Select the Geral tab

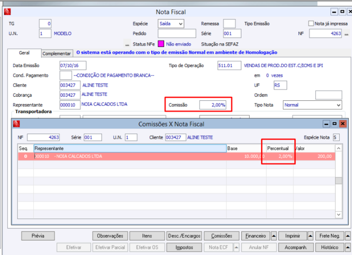(24, 53)
